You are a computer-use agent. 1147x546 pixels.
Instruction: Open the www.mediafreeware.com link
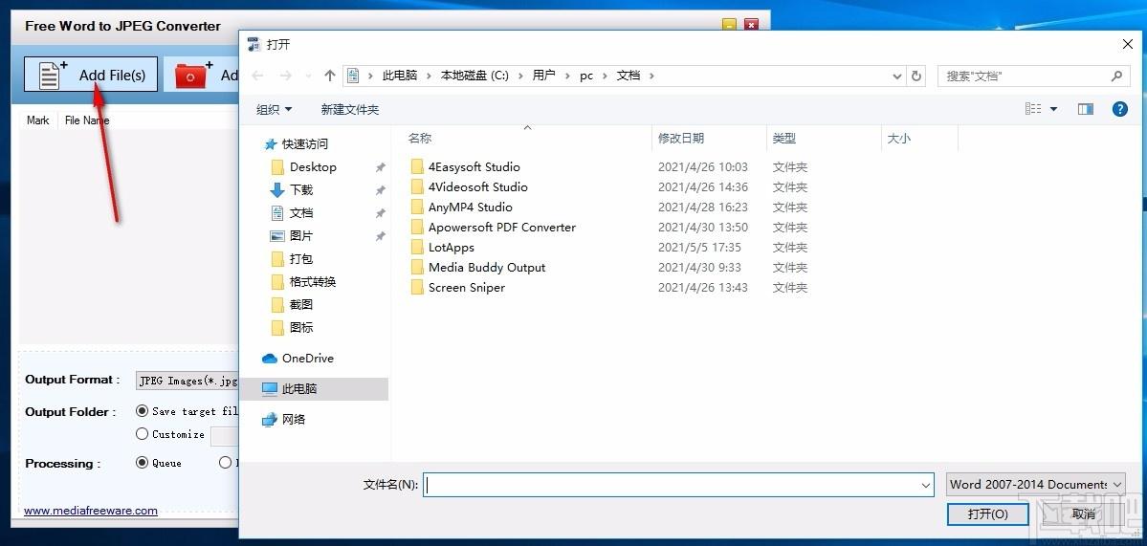(91, 511)
